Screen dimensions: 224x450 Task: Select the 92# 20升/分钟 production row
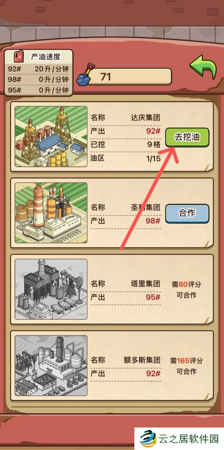point(39,69)
